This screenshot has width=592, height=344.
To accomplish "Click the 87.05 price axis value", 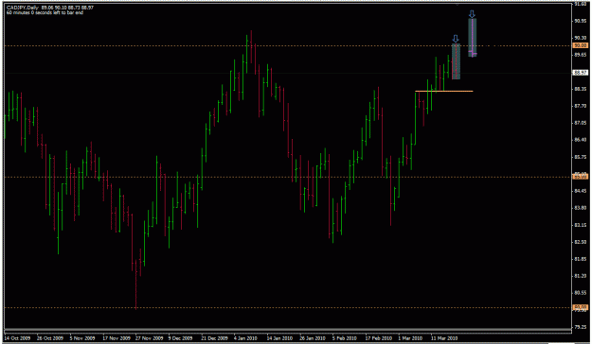I will pyautogui.click(x=581, y=123).
